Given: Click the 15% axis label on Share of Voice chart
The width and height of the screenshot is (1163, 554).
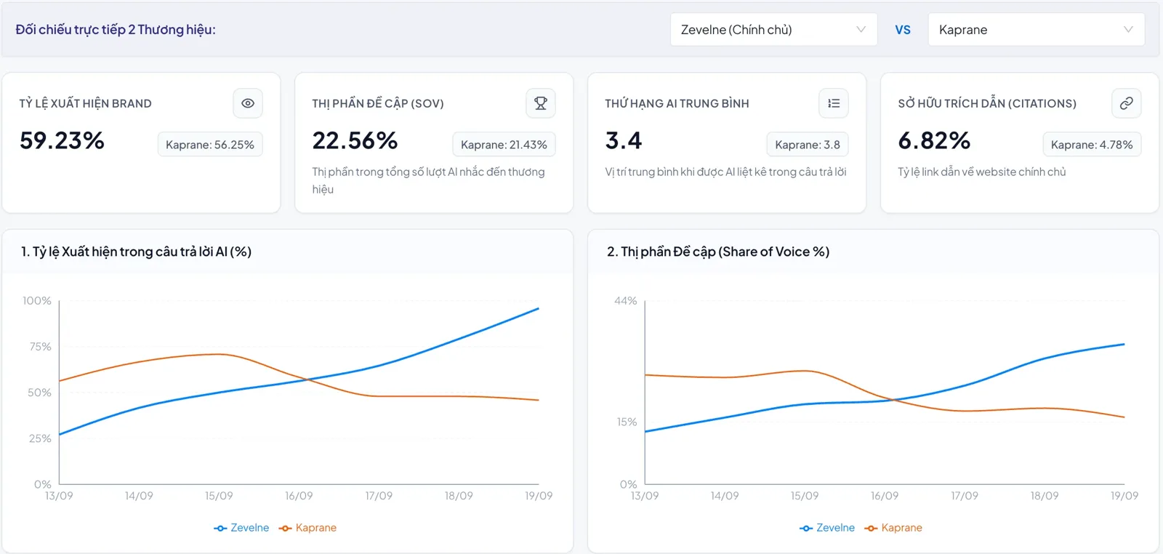Looking at the screenshot, I should 627,422.
